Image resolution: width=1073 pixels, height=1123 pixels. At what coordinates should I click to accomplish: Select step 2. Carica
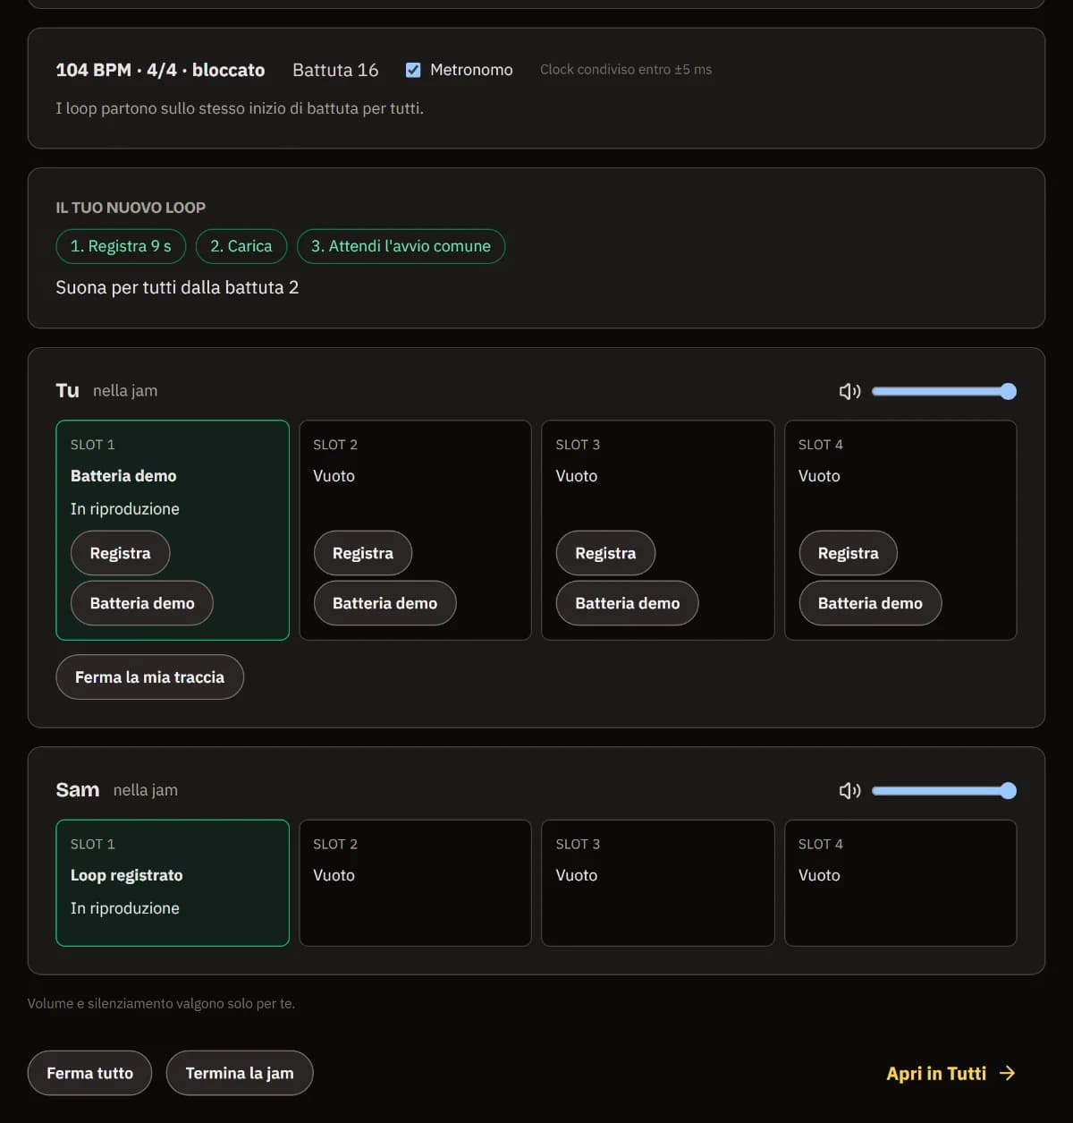coord(241,246)
